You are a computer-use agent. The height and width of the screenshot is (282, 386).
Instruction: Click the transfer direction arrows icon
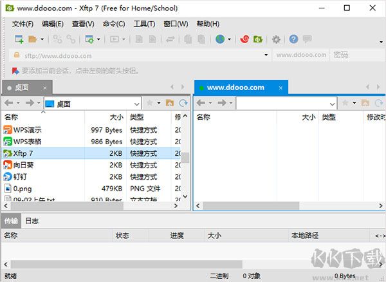170,39
